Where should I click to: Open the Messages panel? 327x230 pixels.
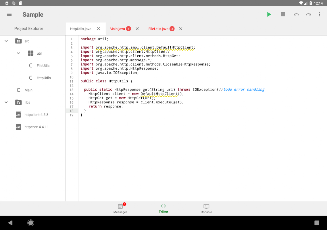click(120, 208)
